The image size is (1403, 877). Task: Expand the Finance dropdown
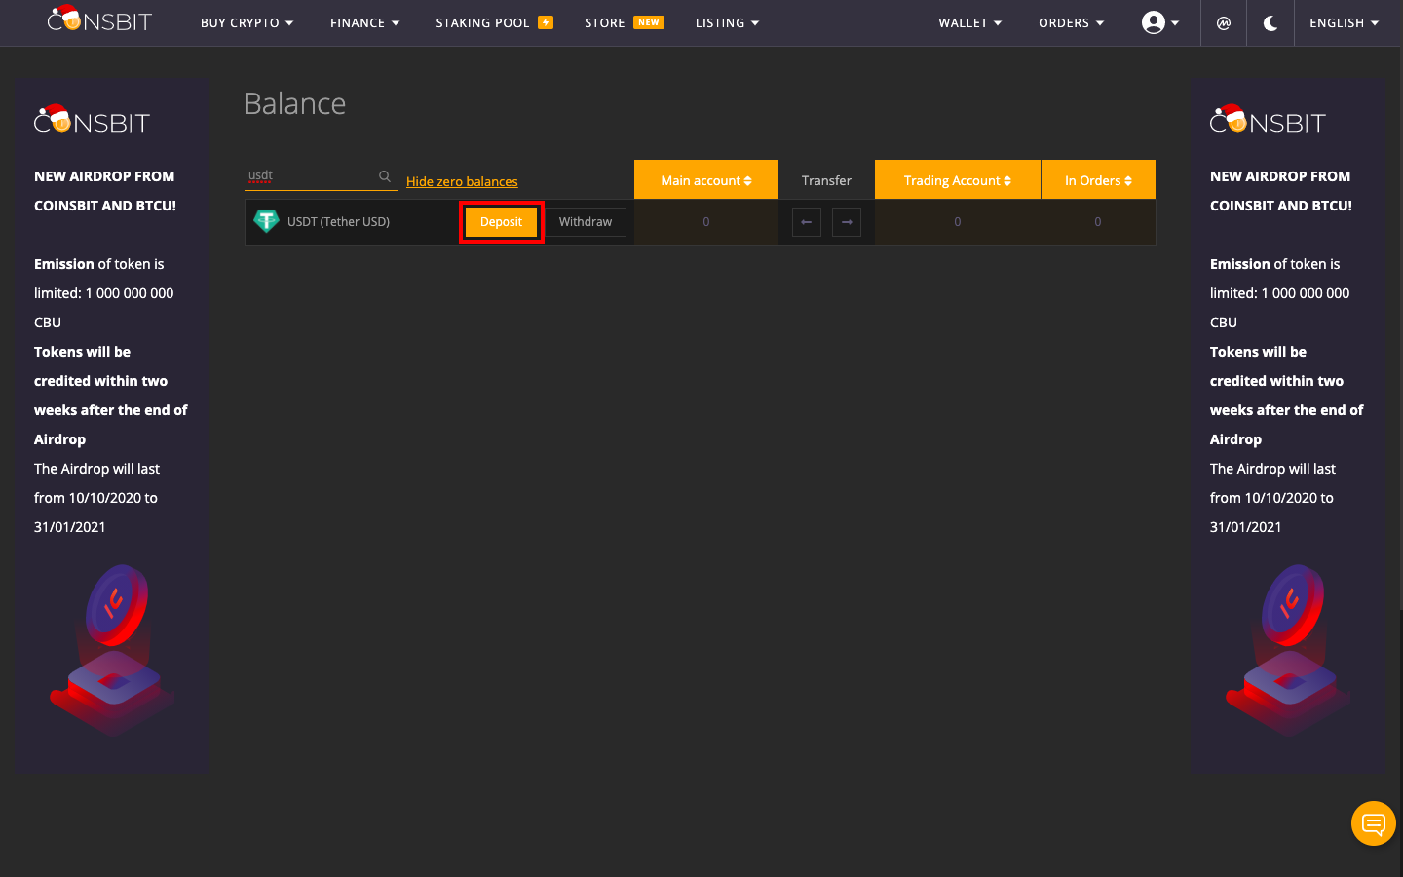[364, 23]
